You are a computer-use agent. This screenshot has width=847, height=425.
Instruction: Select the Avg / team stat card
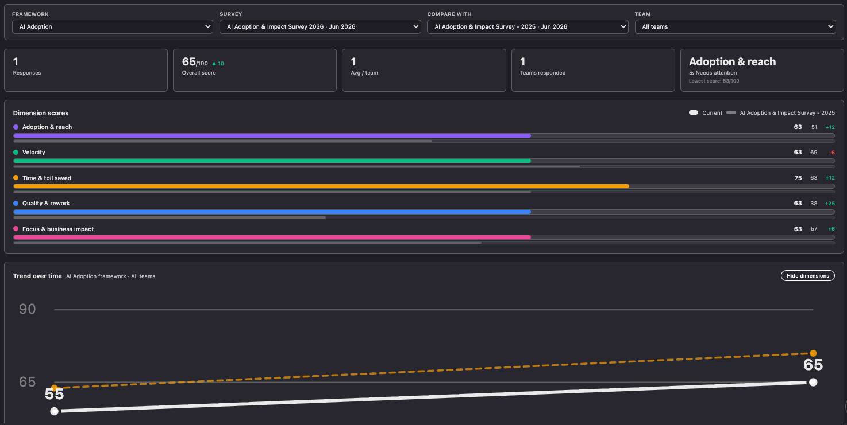[x=423, y=70]
